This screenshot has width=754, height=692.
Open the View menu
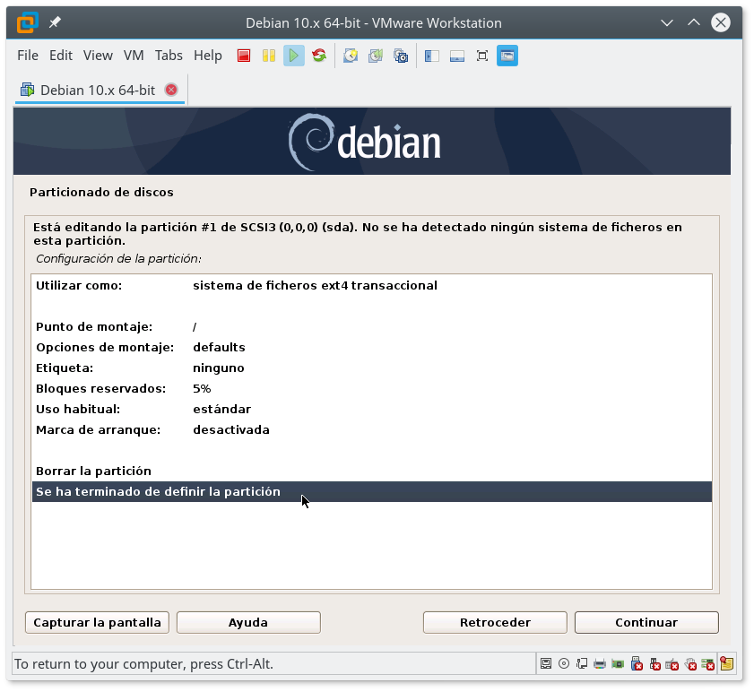[98, 56]
